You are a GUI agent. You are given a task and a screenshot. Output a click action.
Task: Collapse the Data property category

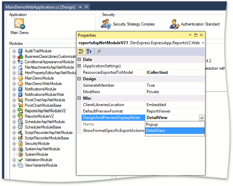(79, 60)
